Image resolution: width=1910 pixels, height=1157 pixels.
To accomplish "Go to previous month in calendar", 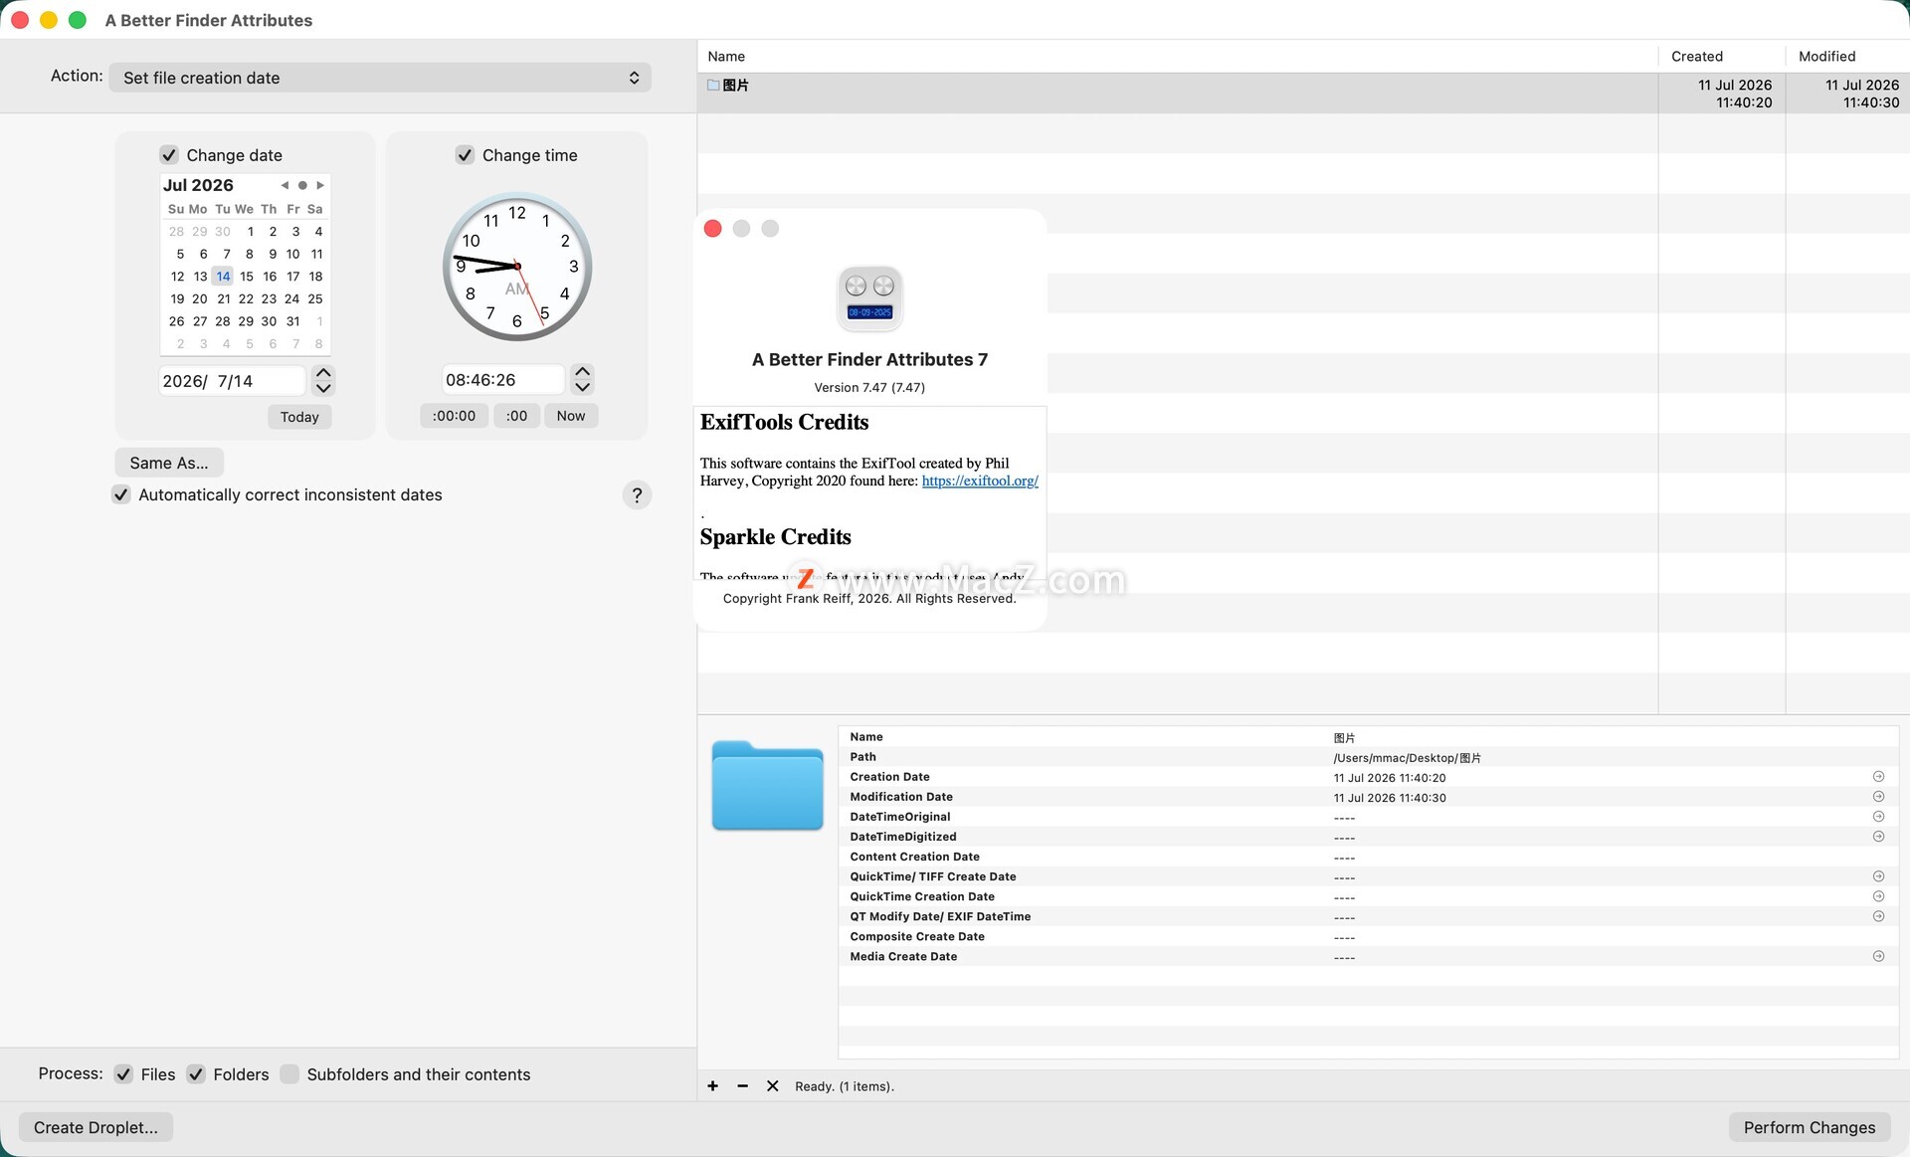I will pos(285,185).
